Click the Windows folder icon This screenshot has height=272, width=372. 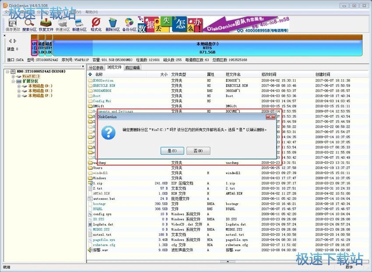click(x=90, y=178)
